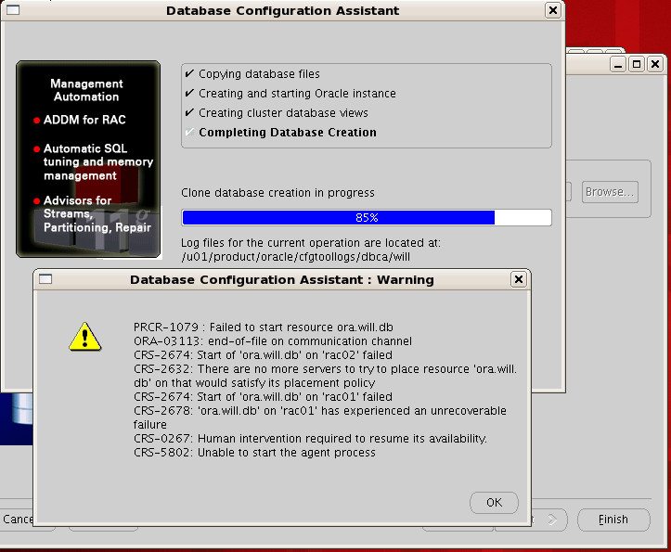
Task: Close the main Database Configuration Assistant window
Action: pos(552,11)
